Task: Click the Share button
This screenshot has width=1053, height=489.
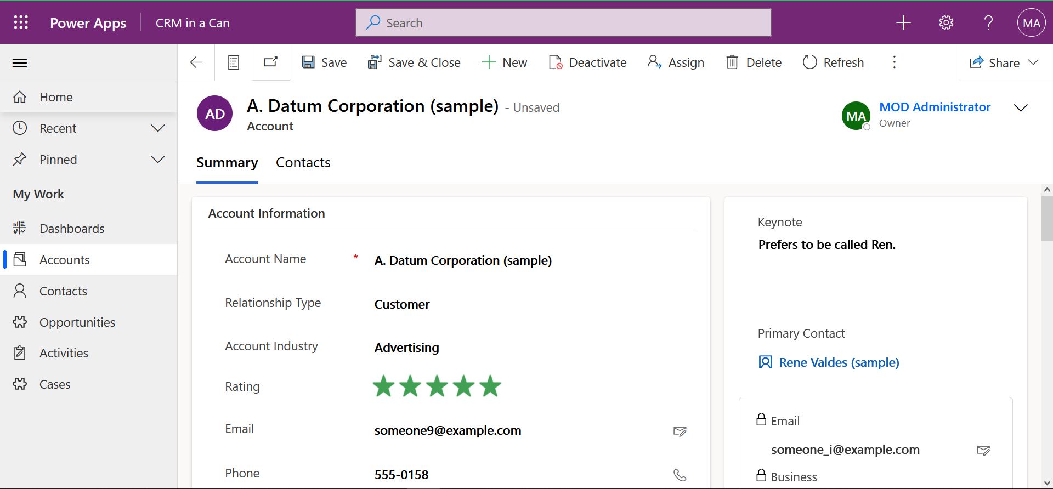Action: click(994, 62)
